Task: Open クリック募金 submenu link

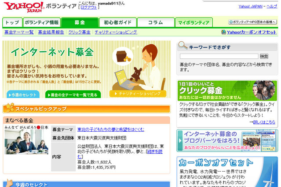Action: click(80, 32)
